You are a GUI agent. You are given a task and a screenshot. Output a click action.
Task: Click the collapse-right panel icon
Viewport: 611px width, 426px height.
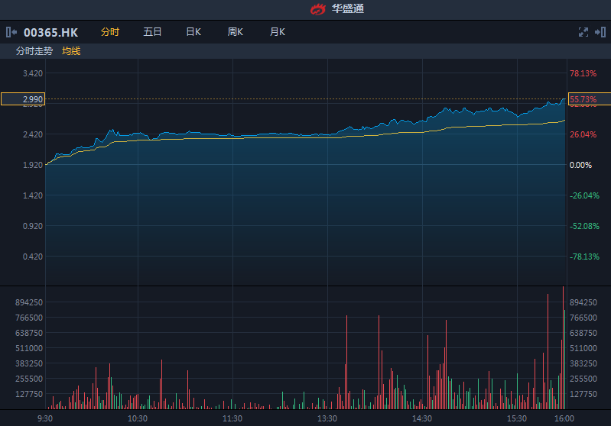[x=600, y=32]
